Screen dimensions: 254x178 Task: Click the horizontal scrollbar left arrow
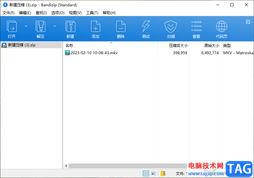click(x=66, y=166)
